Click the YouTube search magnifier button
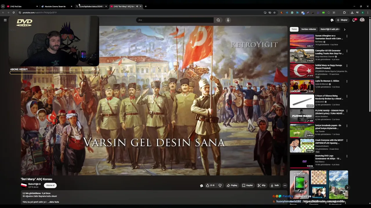 coord(218,20)
